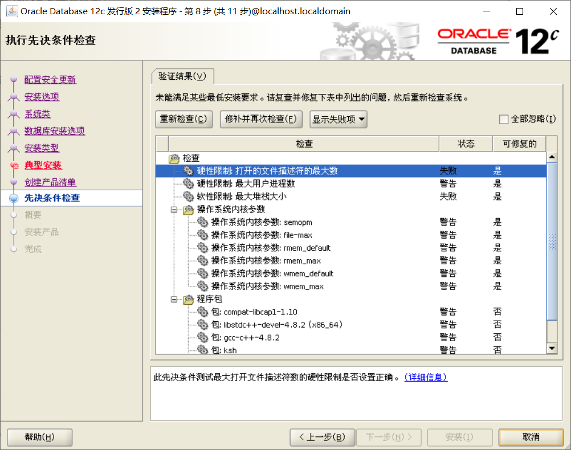Screen dimensions: 571x450
Task: Click the 重新检查(C) button
Action: 184,120
